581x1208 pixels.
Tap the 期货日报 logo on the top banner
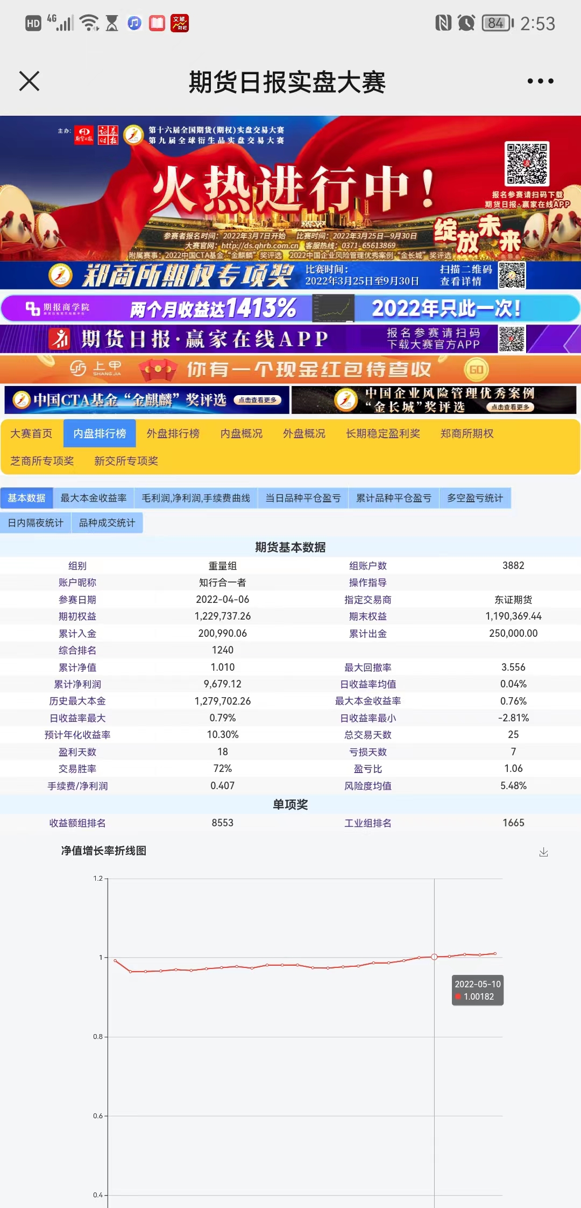pyautogui.click(x=84, y=135)
